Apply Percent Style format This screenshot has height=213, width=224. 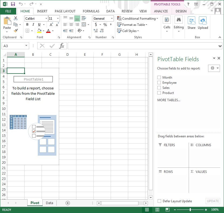(x=105, y=25)
